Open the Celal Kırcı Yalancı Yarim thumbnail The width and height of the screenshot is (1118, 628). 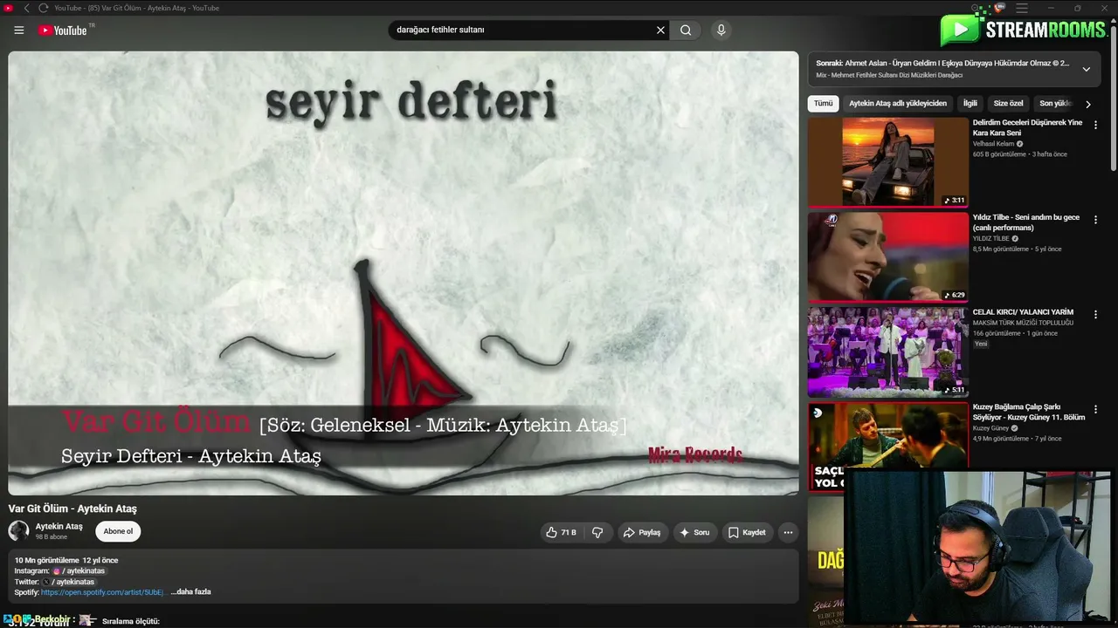coord(888,352)
